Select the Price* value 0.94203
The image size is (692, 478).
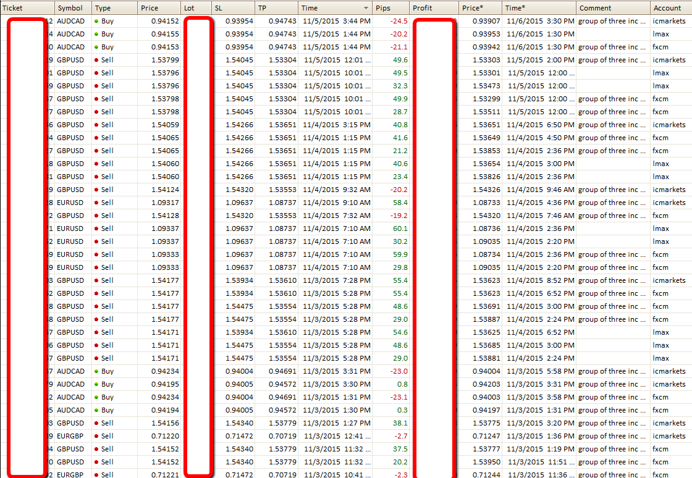pyautogui.click(x=486, y=384)
